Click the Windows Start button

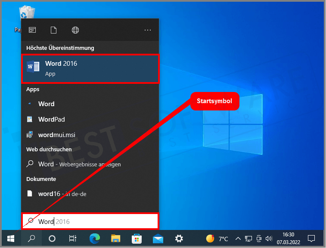[x=11, y=239]
